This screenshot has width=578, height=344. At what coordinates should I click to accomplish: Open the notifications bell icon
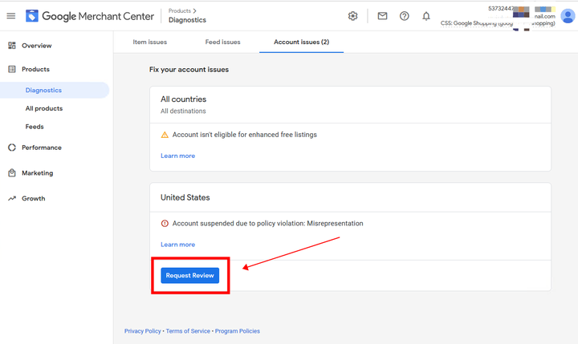coord(426,16)
